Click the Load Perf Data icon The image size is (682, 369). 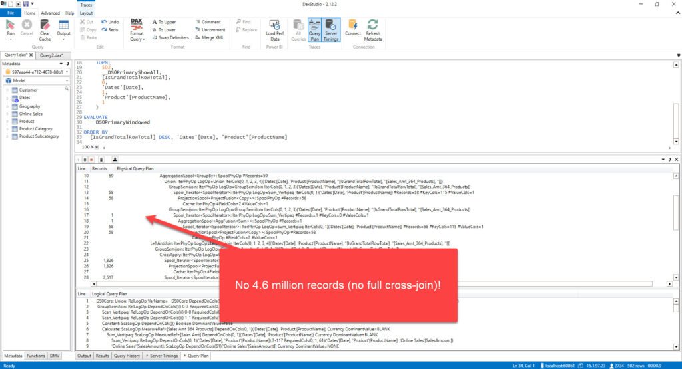[x=274, y=29]
